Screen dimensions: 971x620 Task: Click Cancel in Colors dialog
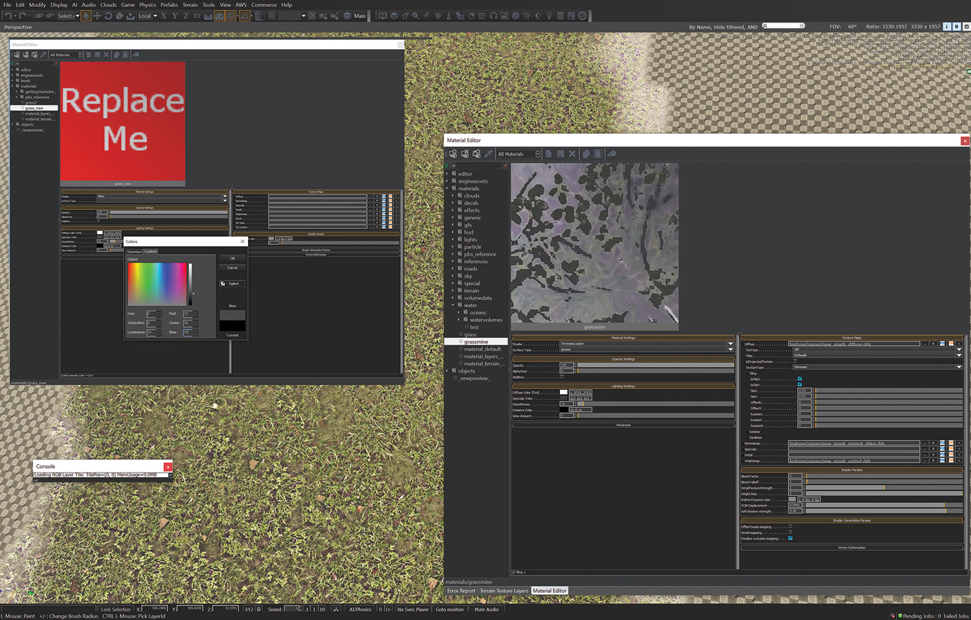(232, 268)
